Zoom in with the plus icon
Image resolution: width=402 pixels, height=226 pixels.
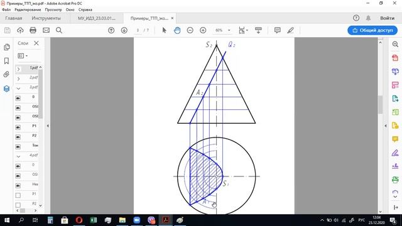pyautogui.click(x=203, y=30)
